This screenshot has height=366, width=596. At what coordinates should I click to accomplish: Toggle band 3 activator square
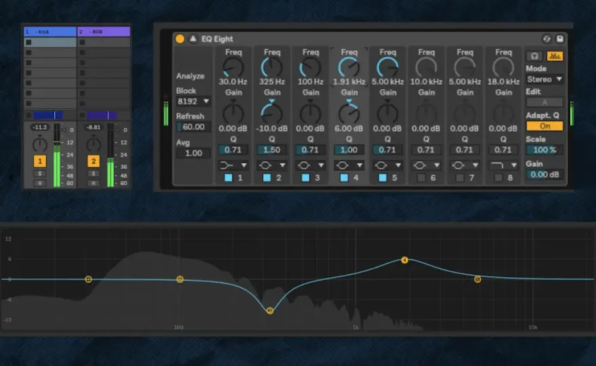[305, 178]
